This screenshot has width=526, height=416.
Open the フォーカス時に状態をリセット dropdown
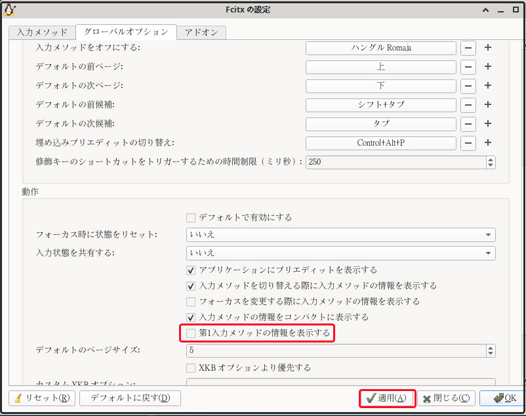coord(341,234)
